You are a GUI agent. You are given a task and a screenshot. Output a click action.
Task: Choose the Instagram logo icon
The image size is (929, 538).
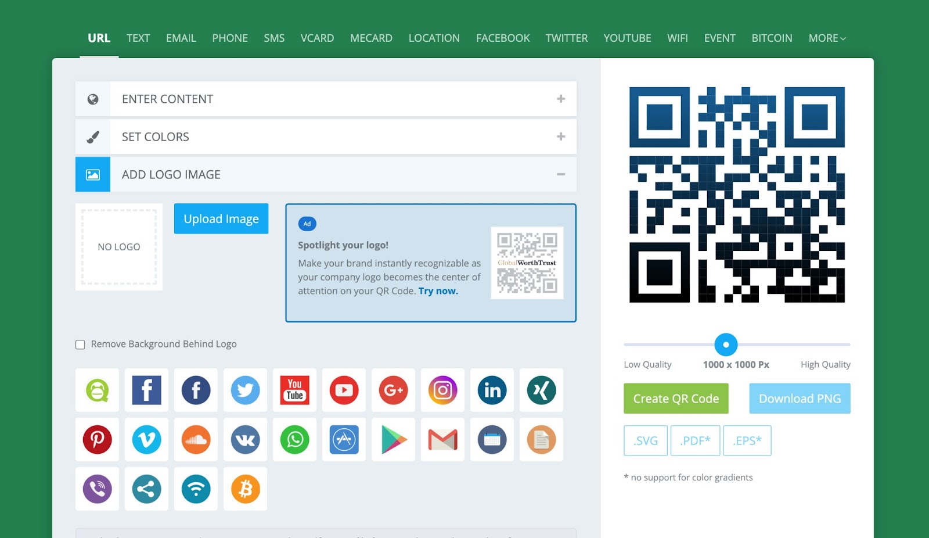pyautogui.click(x=442, y=390)
